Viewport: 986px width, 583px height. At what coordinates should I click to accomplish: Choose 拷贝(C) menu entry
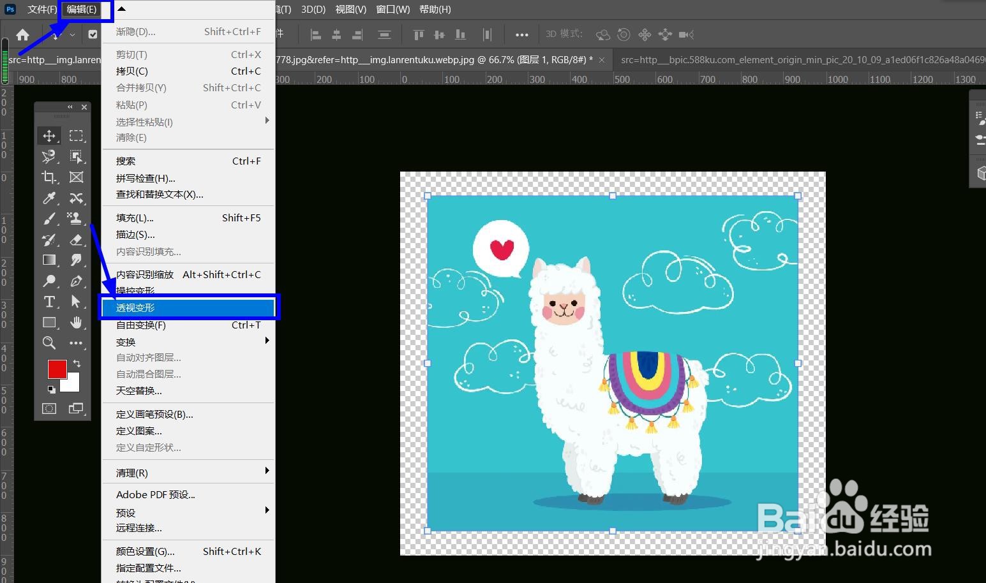click(x=188, y=71)
